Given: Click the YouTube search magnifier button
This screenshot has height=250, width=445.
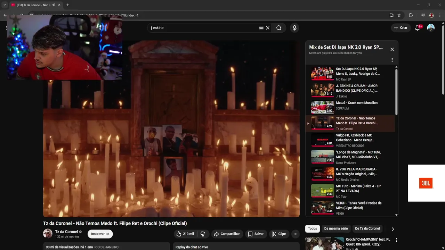Looking at the screenshot, I should (279, 28).
